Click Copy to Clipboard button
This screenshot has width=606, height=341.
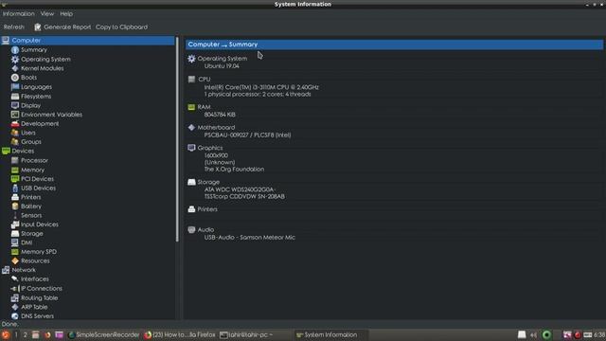click(x=121, y=27)
